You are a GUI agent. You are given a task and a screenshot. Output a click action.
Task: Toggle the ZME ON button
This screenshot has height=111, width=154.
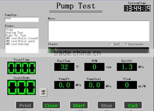(x=43, y=92)
